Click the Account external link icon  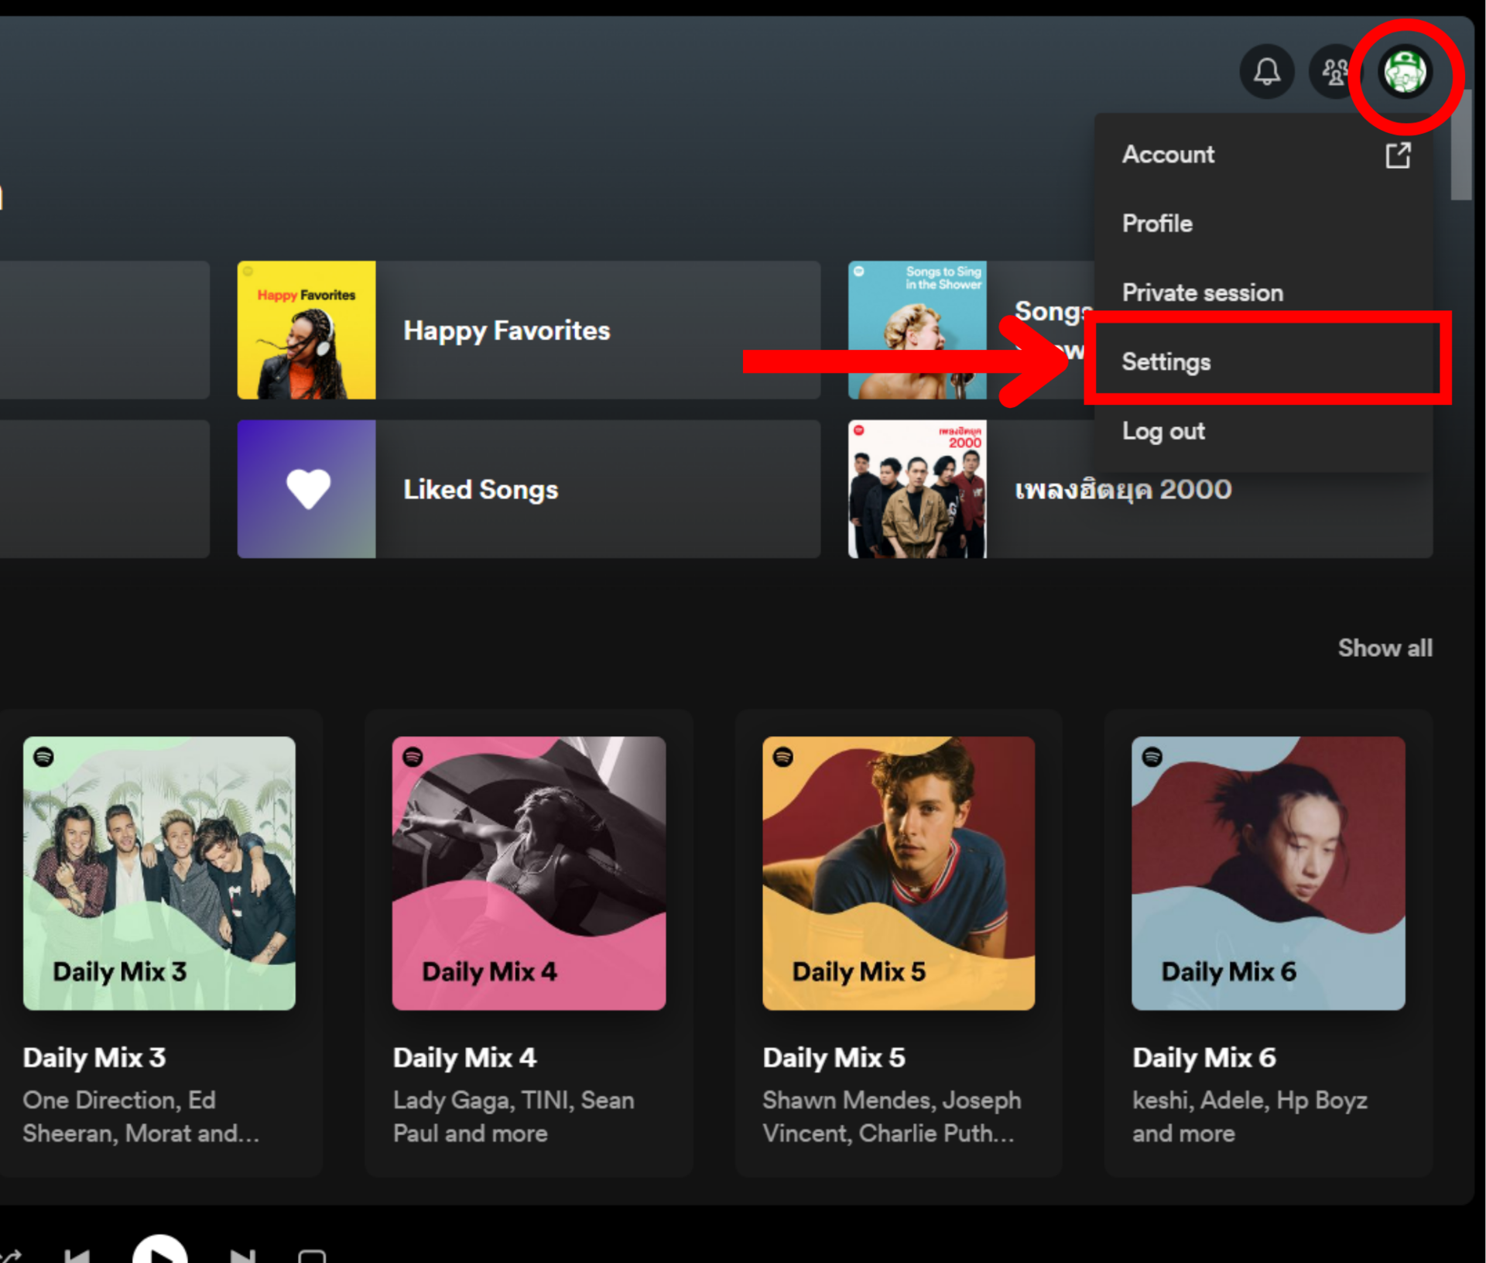1397,155
